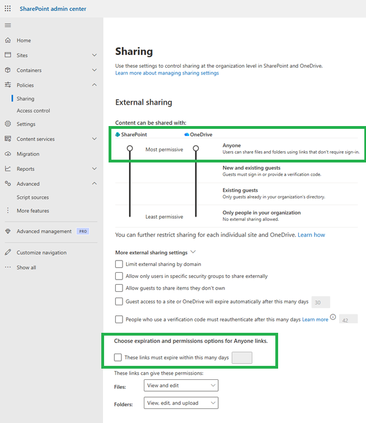Click Anyone links expiration days field
The height and width of the screenshot is (423, 366).
click(x=242, y=357)
